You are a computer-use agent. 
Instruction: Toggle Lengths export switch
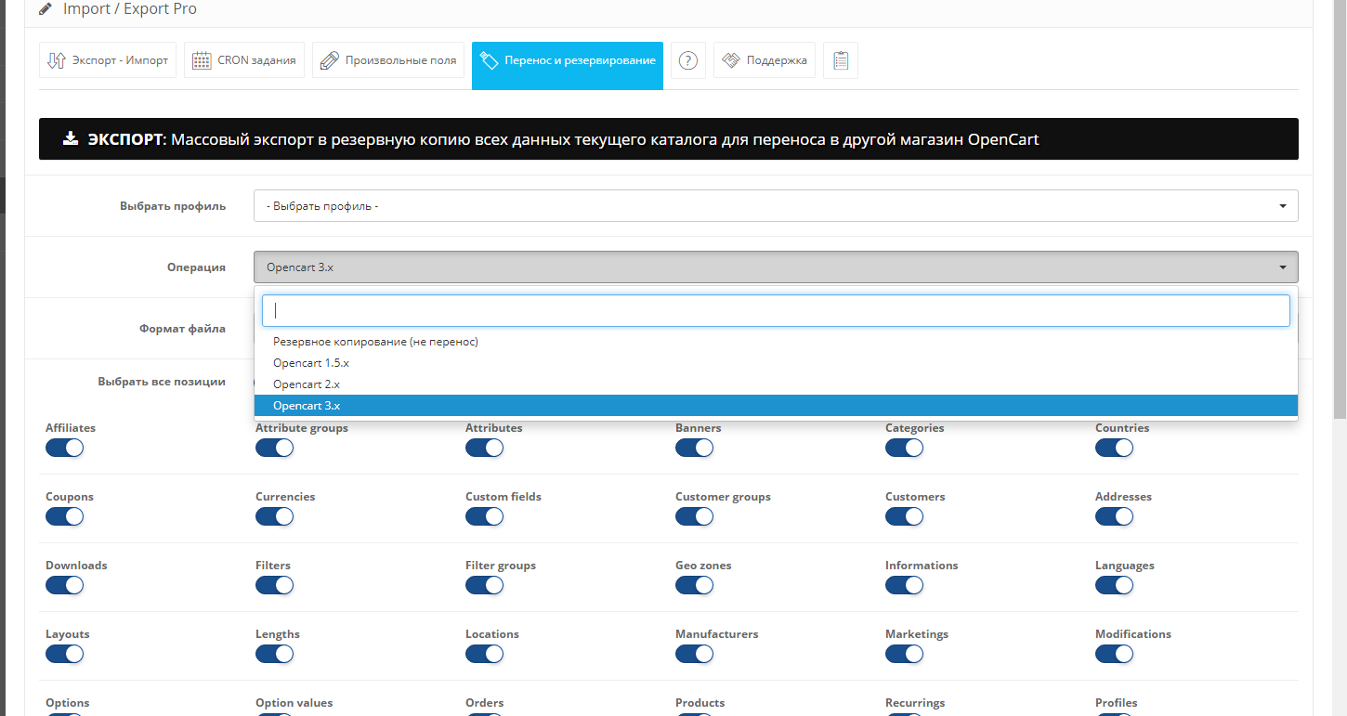274,654
